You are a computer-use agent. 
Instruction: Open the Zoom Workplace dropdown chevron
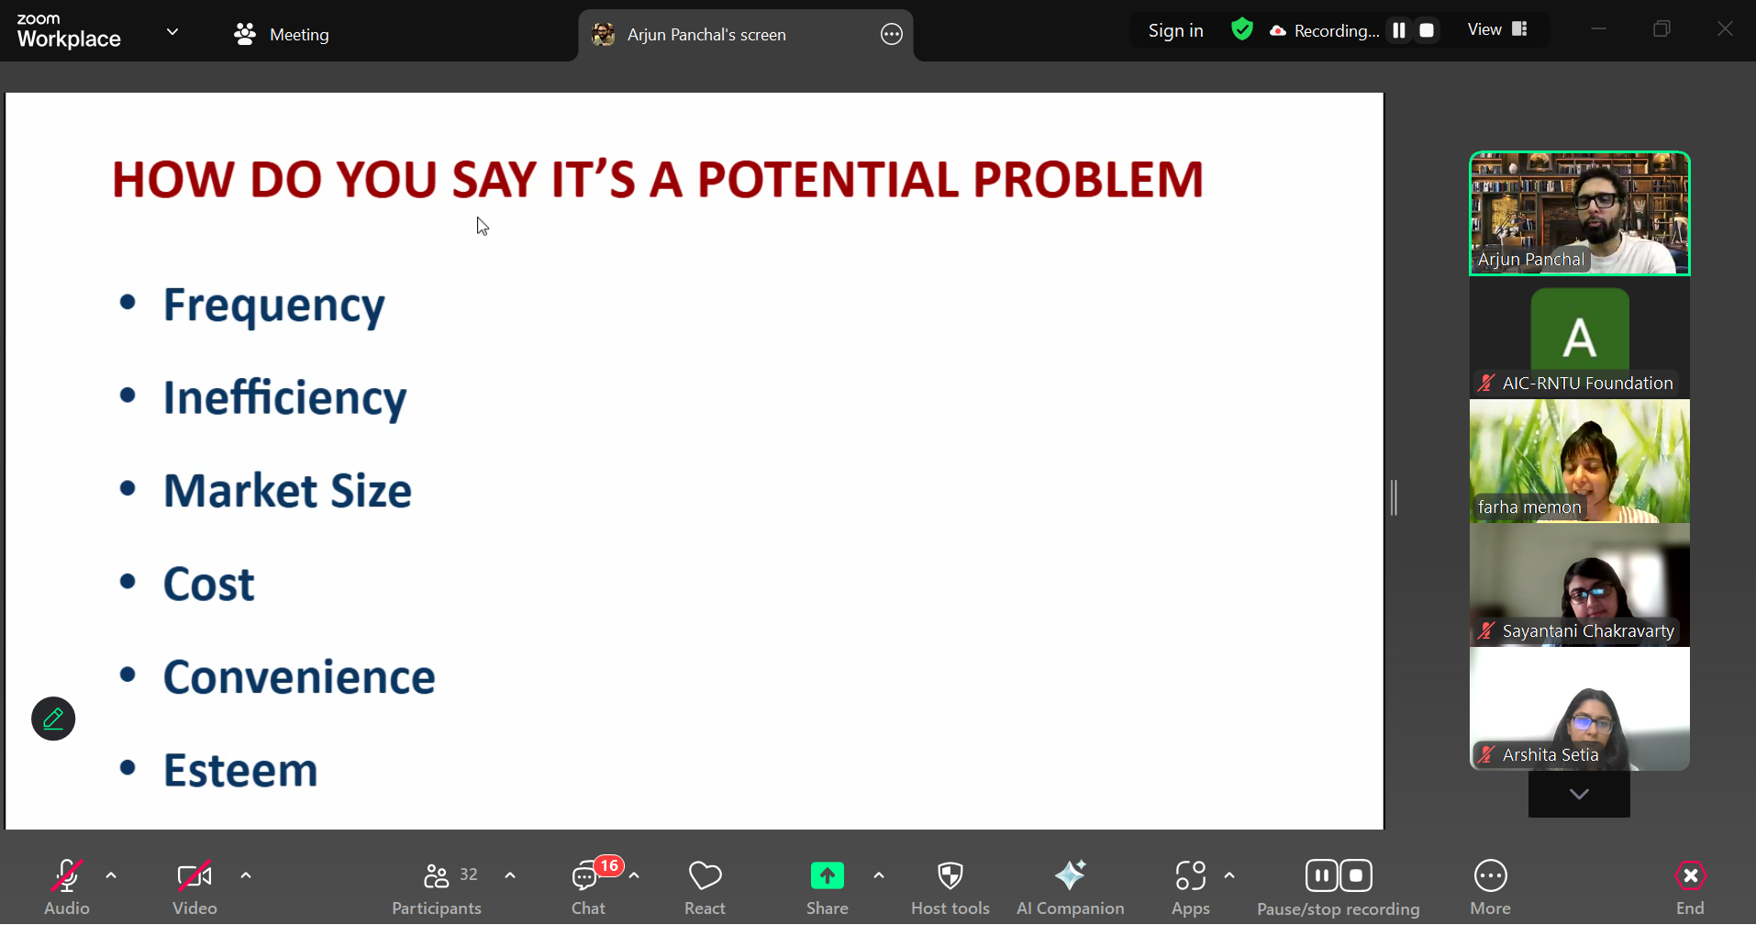[172, 32]
